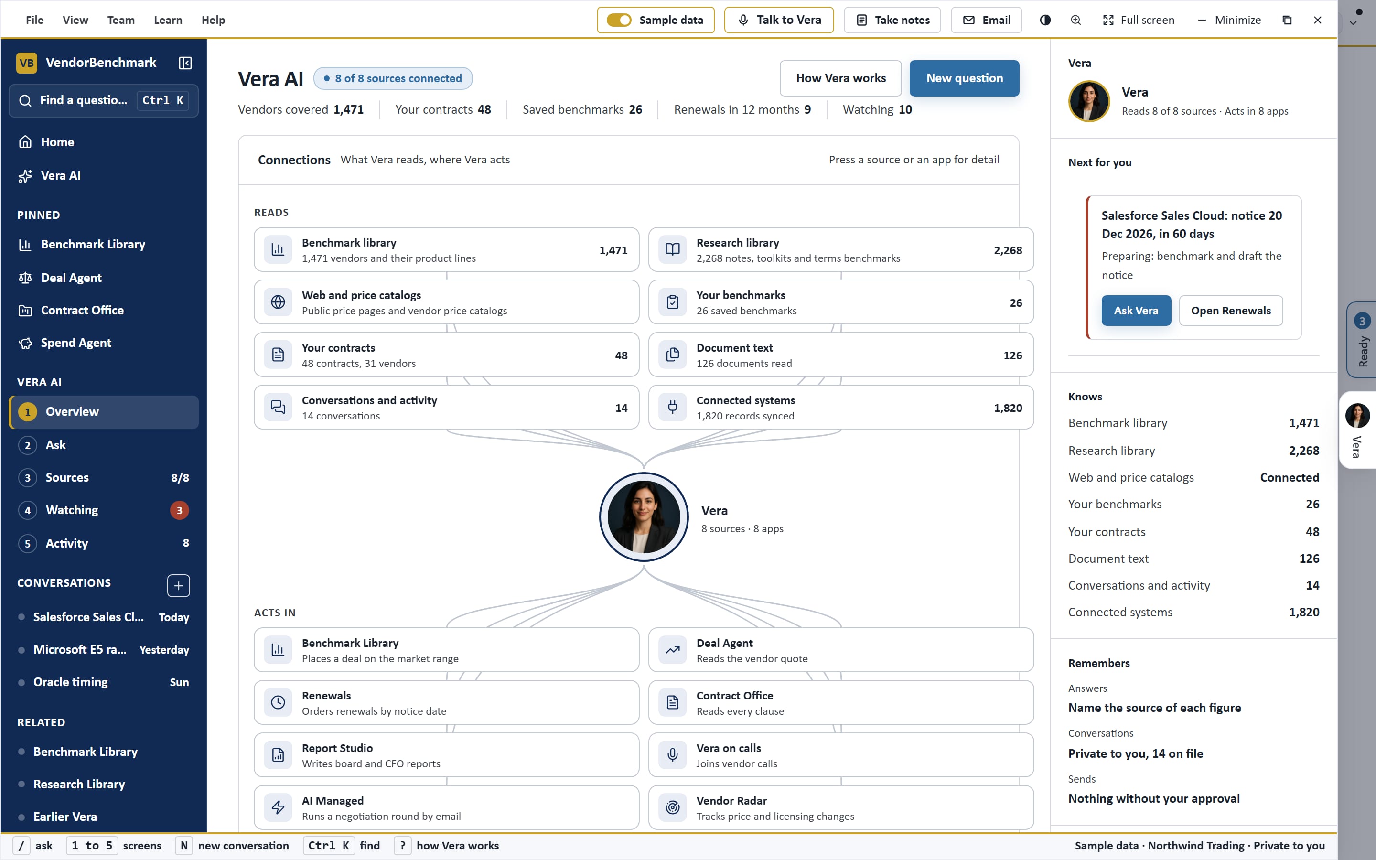Screen dimensions: 1376x860
Task: Click the 8 of 8 sources connected badge
Action: (x=393, y=78)
